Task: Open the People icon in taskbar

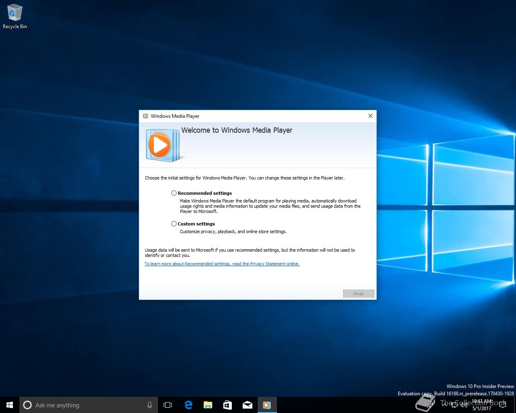Action: (430, 405)
